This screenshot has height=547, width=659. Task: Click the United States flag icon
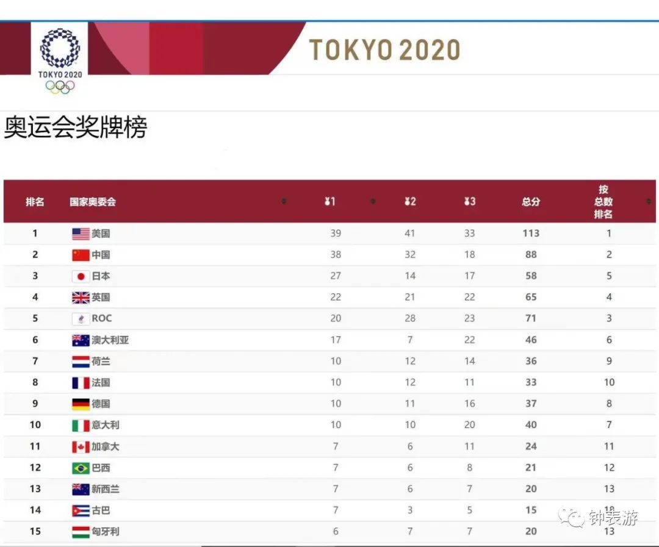coord(81,234)
